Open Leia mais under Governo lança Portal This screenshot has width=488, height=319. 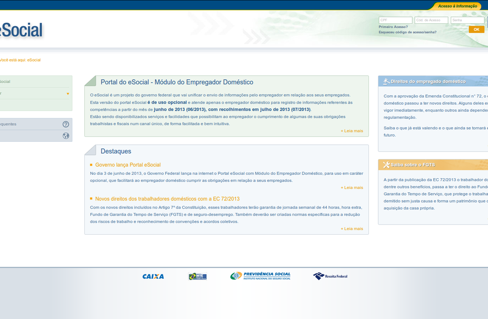click(x=352, y=187)
